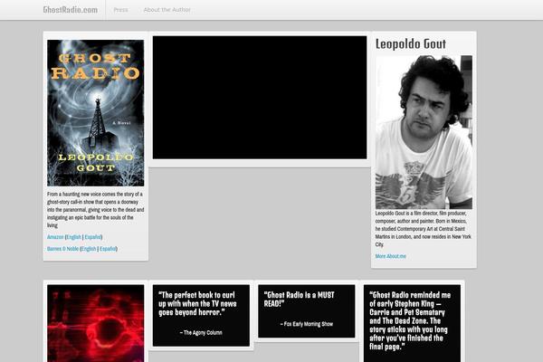The width and height of the screenshot is (543, 362).
Task: Open the Barnes & Noble link
Action: [62, 249]
